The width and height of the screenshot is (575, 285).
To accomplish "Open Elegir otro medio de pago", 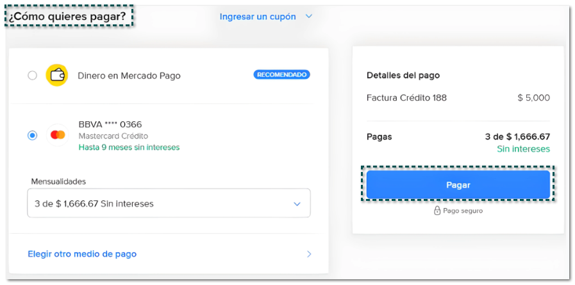I will (82, 254).
